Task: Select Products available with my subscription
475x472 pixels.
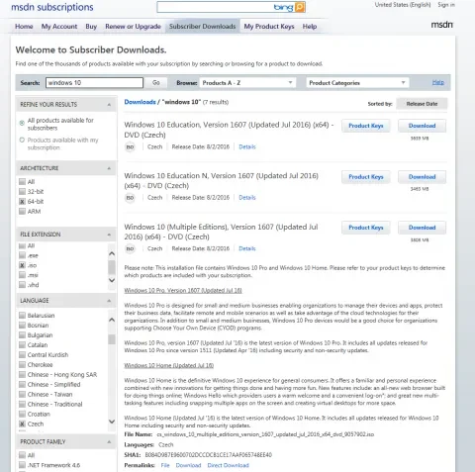Action: 22,140
